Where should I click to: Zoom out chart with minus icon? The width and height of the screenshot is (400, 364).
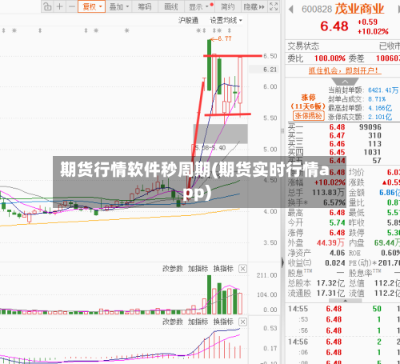point(71,6)
